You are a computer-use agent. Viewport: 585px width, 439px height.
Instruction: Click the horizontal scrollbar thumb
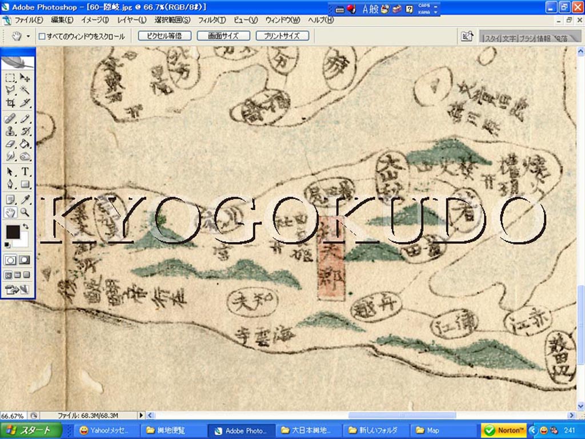click(402, 415)
